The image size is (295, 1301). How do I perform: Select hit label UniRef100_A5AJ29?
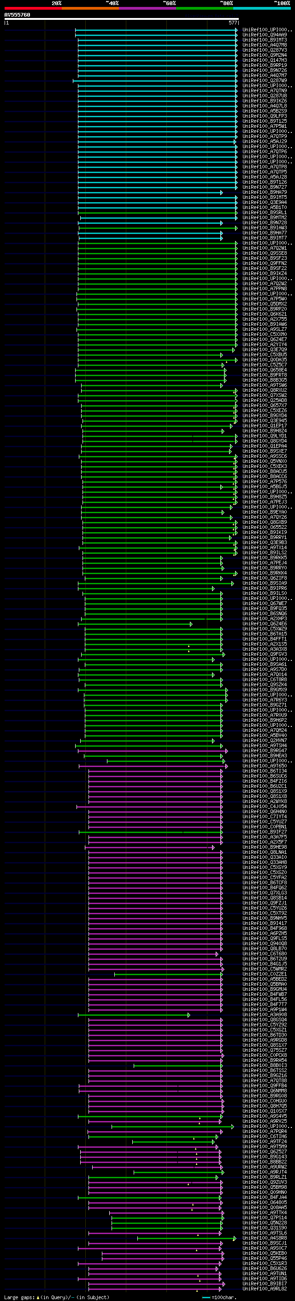click(265, 141)
